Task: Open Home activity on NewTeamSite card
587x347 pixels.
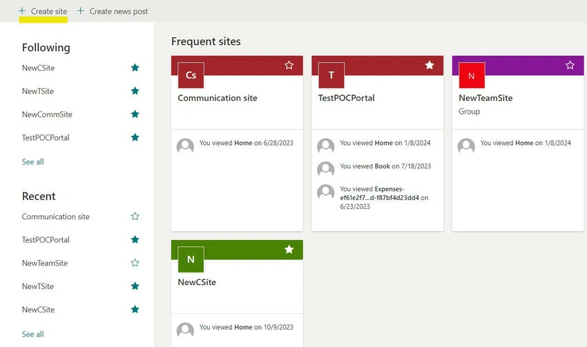Action: (x=526, y=143)
